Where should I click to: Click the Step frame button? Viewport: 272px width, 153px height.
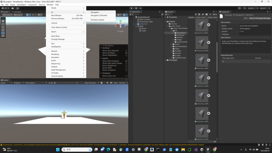[x=141, y=8]
